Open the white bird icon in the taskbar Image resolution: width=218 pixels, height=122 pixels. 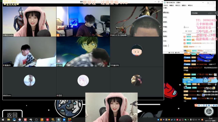[x=31, y=120]
